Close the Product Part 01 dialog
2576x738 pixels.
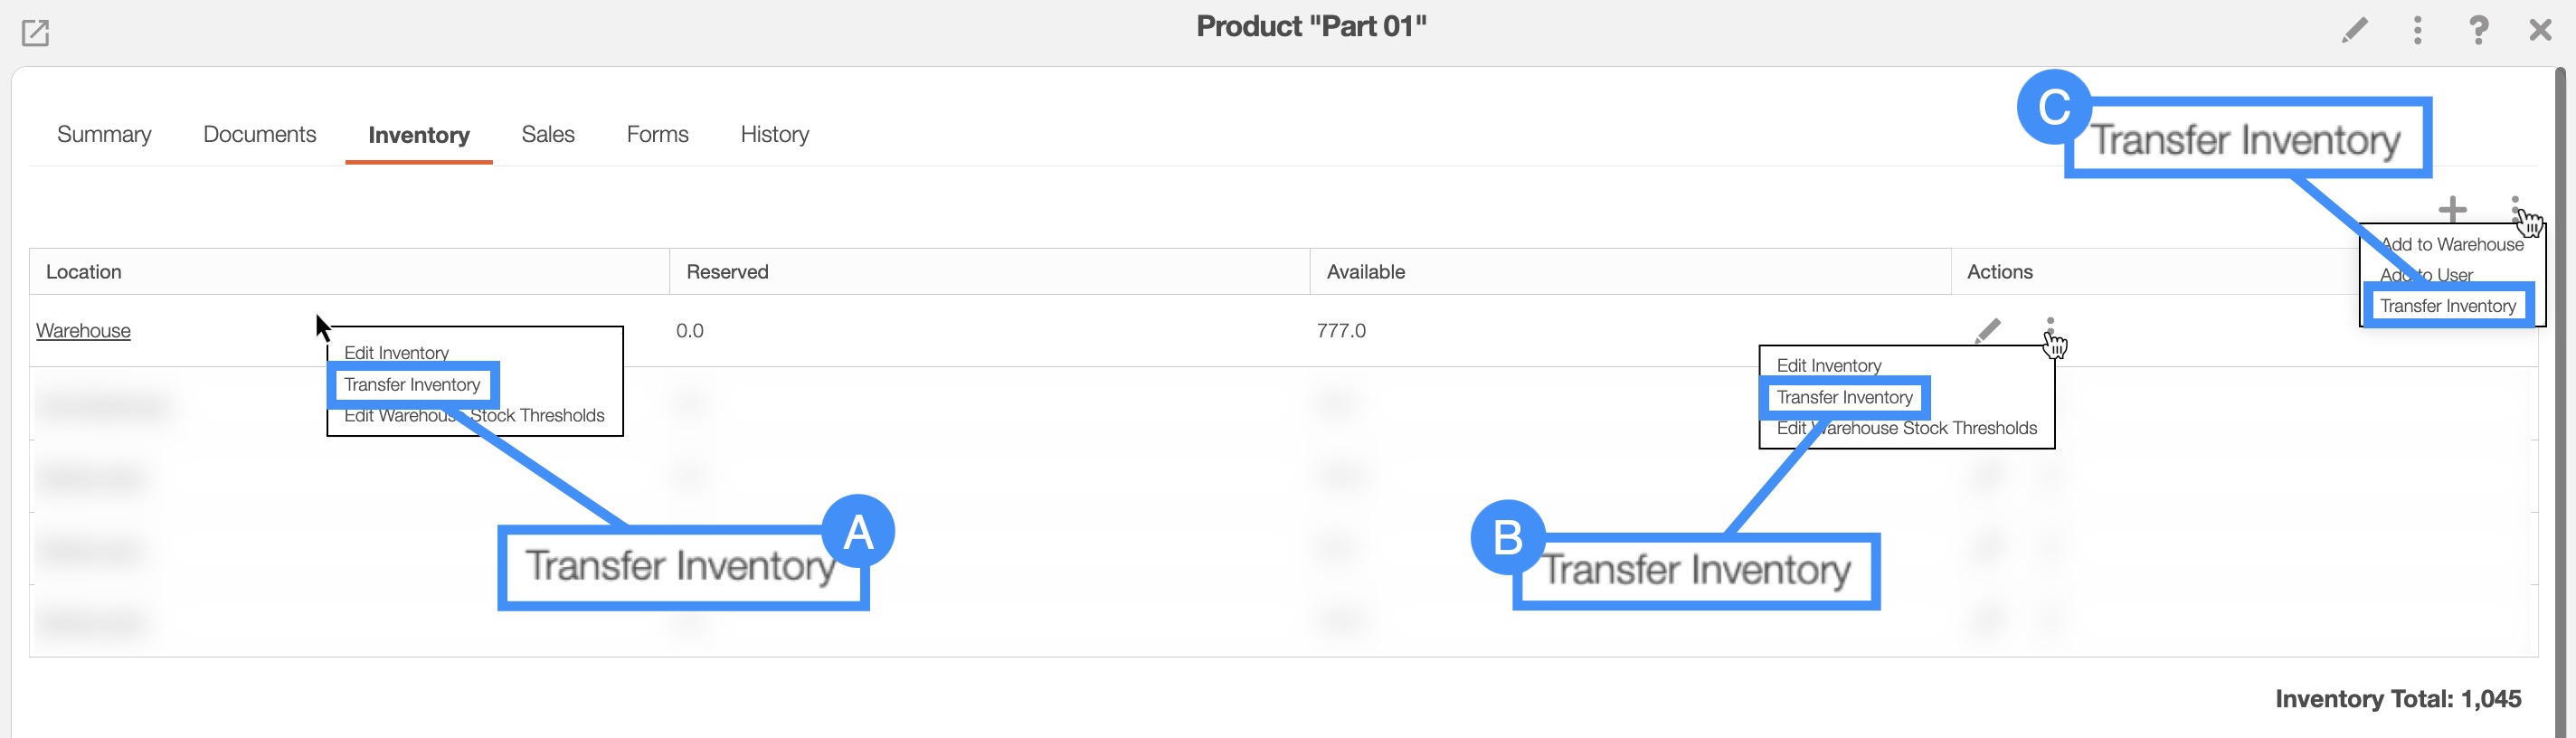(x=2540, y=30)
